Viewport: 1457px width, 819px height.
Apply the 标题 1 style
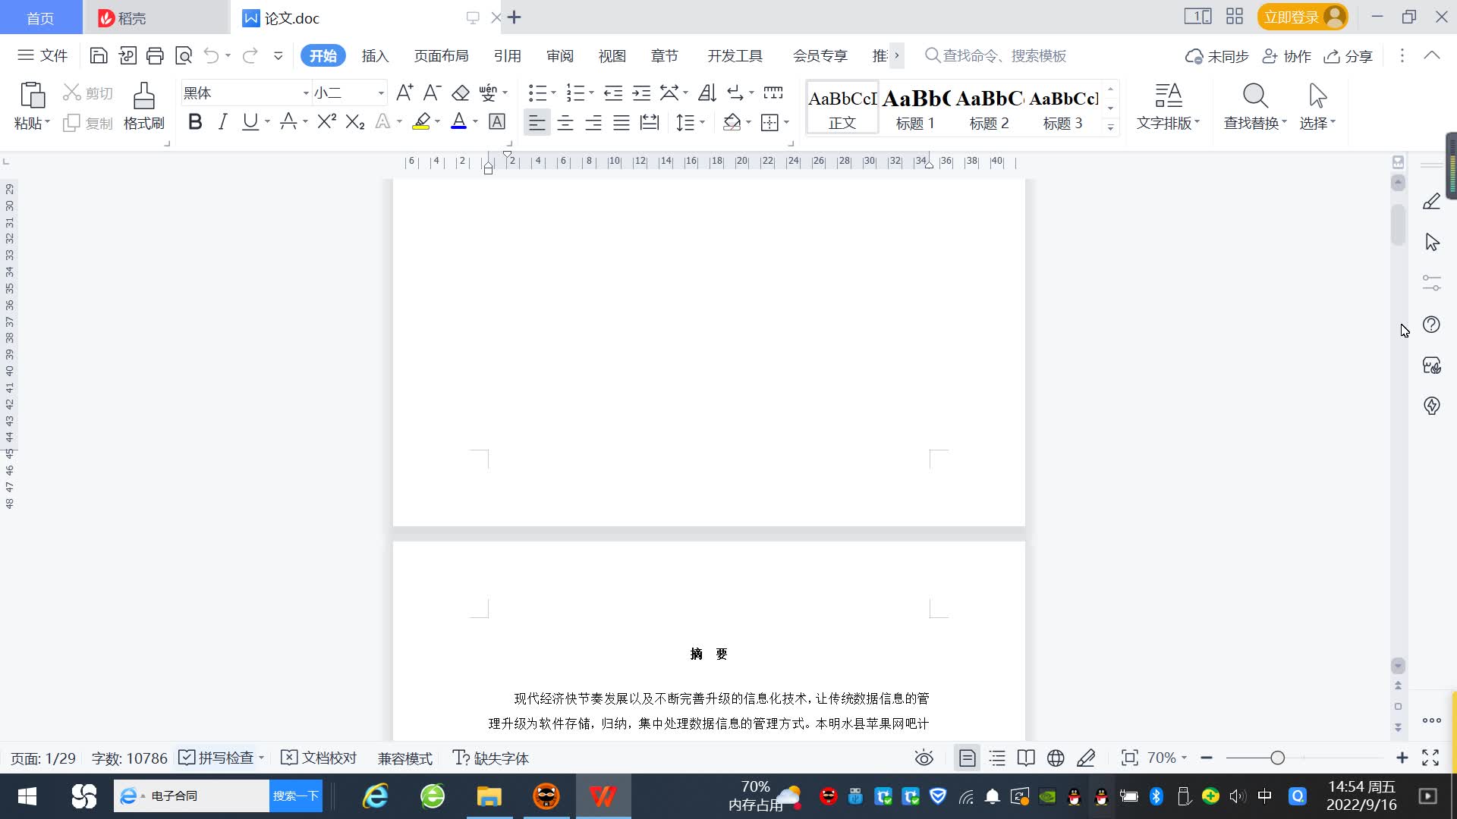coord(915,109)
